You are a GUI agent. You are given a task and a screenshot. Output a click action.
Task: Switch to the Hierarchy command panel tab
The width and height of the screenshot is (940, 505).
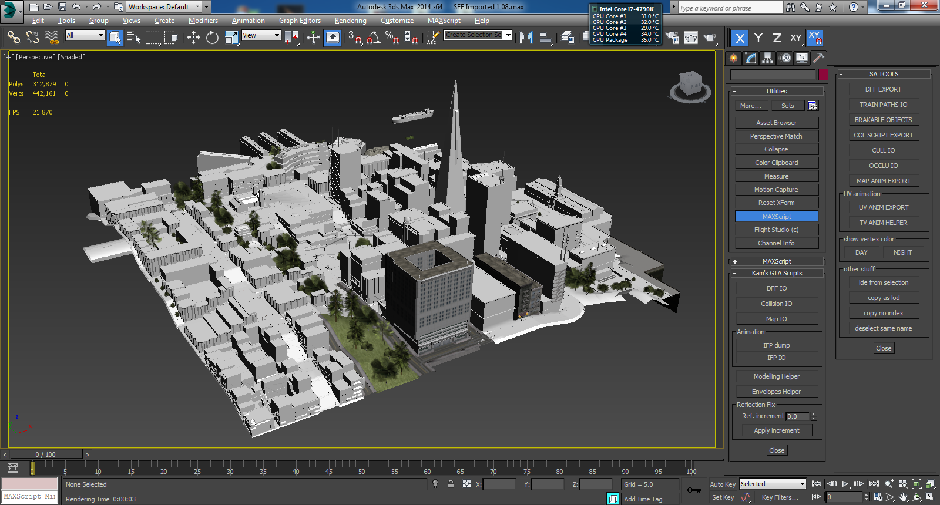pos(767,58)
